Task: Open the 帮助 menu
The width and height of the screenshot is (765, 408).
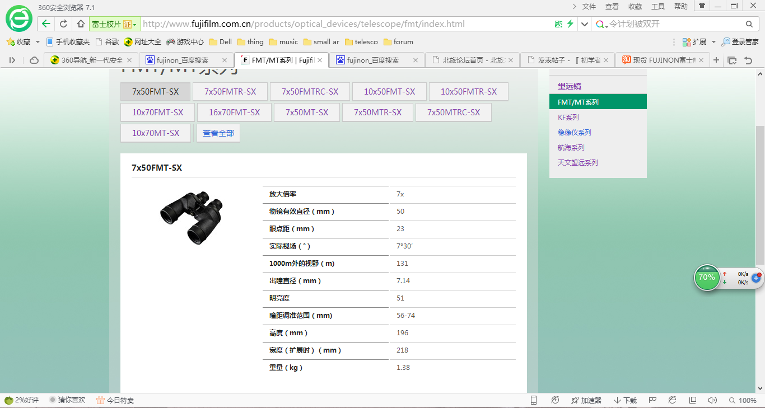Action: pos(681,7)
